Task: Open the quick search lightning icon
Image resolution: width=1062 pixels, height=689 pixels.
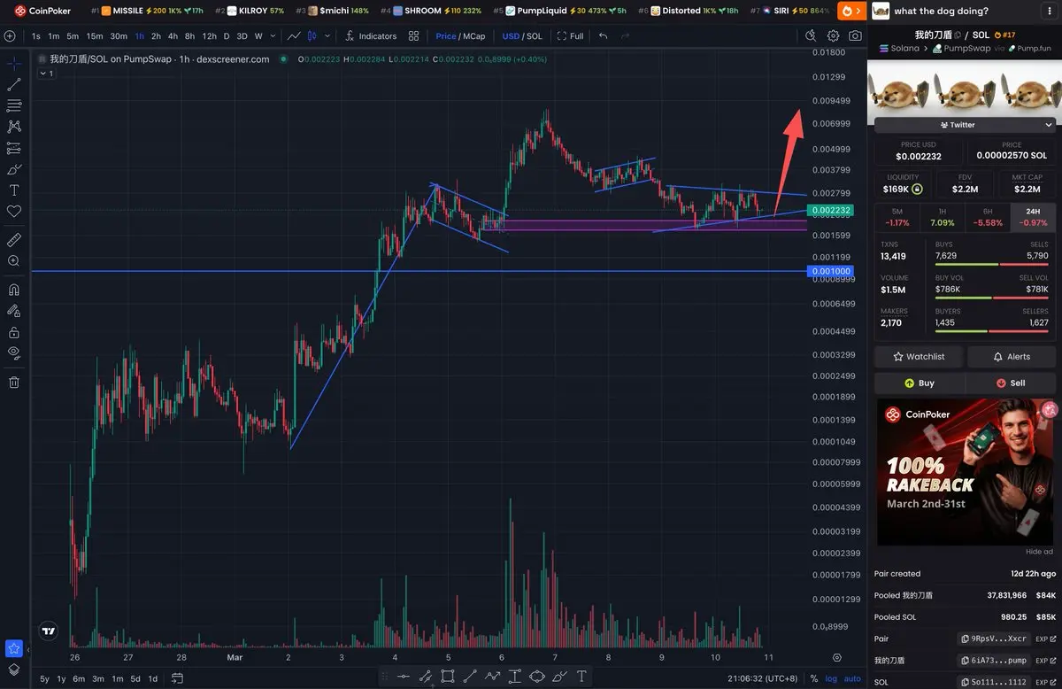Action: pyautogui.click(x=811, y=36)
